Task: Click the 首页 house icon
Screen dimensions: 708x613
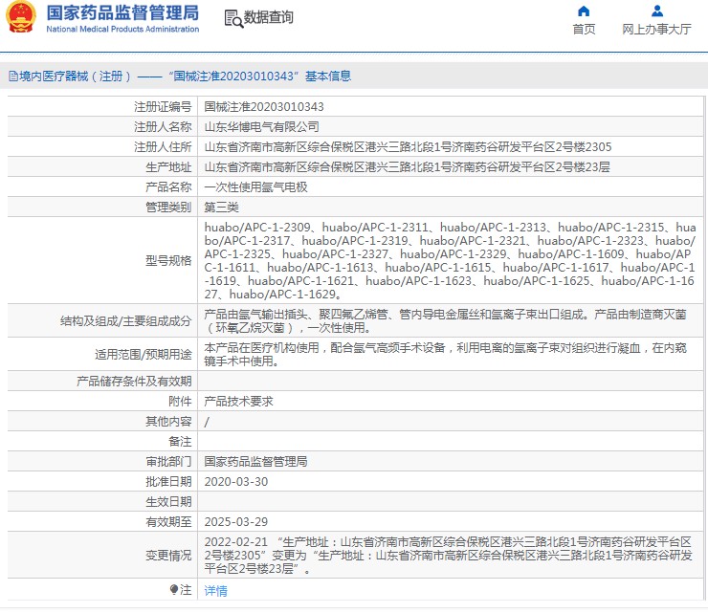Action: coord(584,11)
